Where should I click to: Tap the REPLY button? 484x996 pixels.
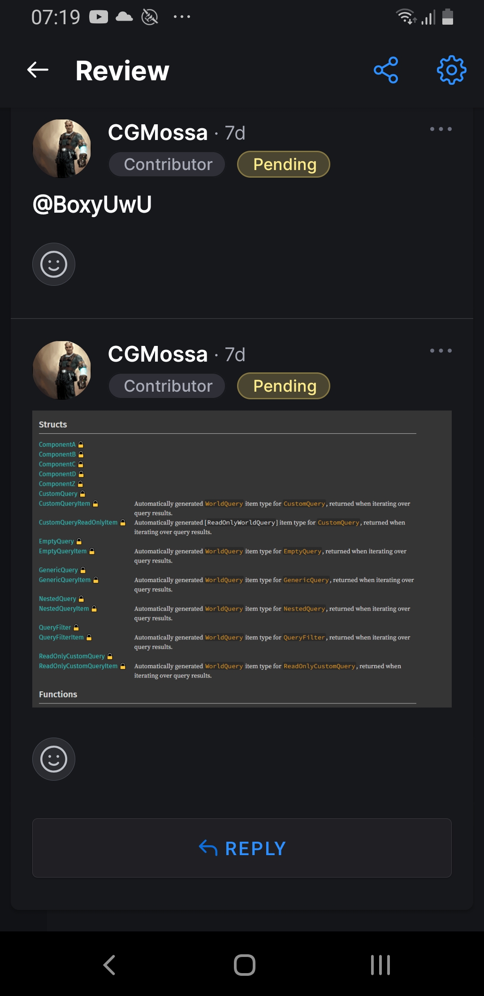point(242,847)
